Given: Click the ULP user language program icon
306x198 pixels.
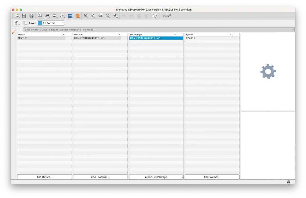Looking at the screenshot, I should click(77, 16).
